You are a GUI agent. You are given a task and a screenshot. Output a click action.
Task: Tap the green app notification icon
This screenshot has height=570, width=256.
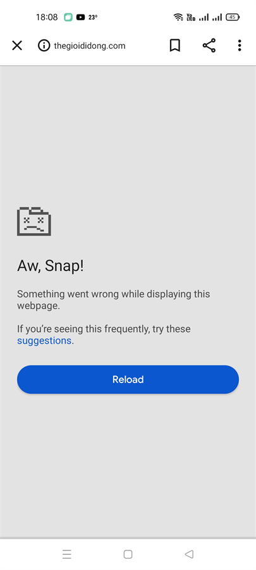[68, 17]
